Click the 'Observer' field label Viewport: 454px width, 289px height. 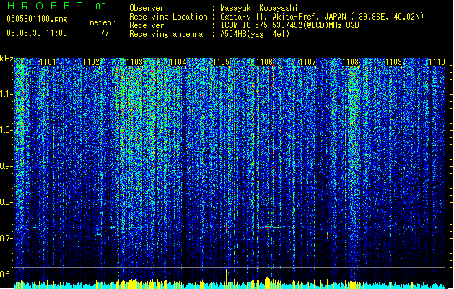click(x=147, y=8)
